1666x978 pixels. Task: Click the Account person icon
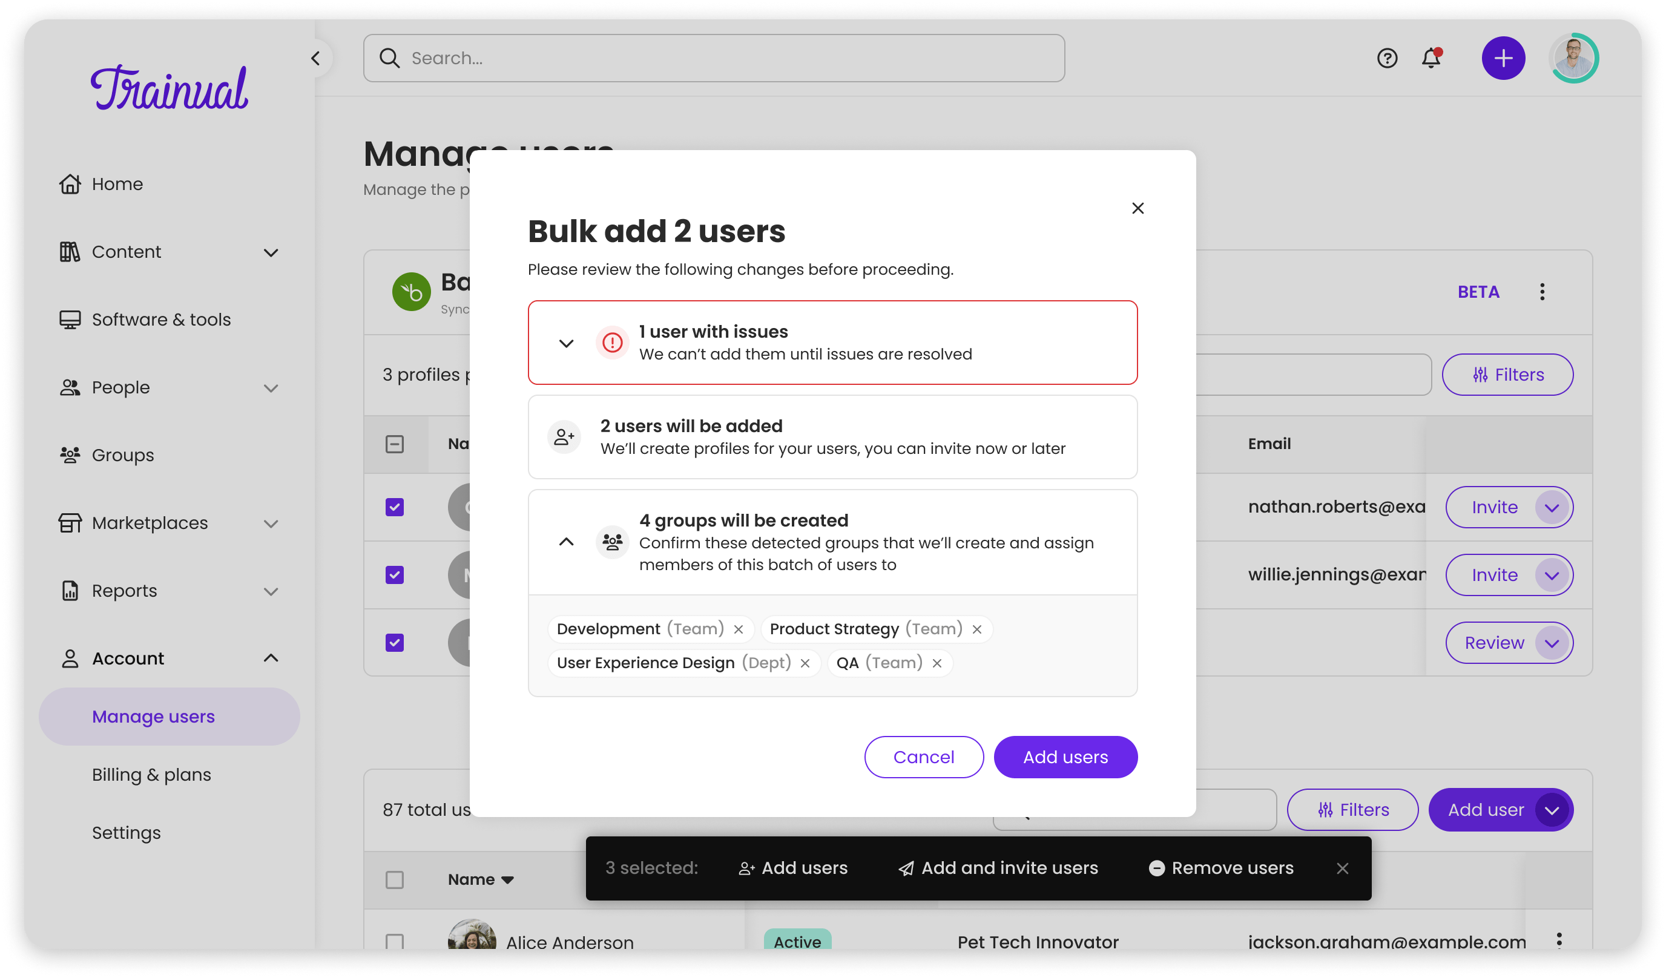70,658
